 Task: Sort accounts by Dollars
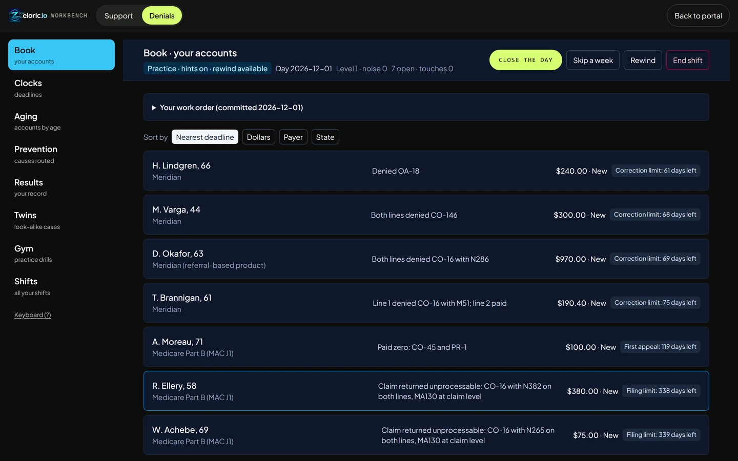258,137
